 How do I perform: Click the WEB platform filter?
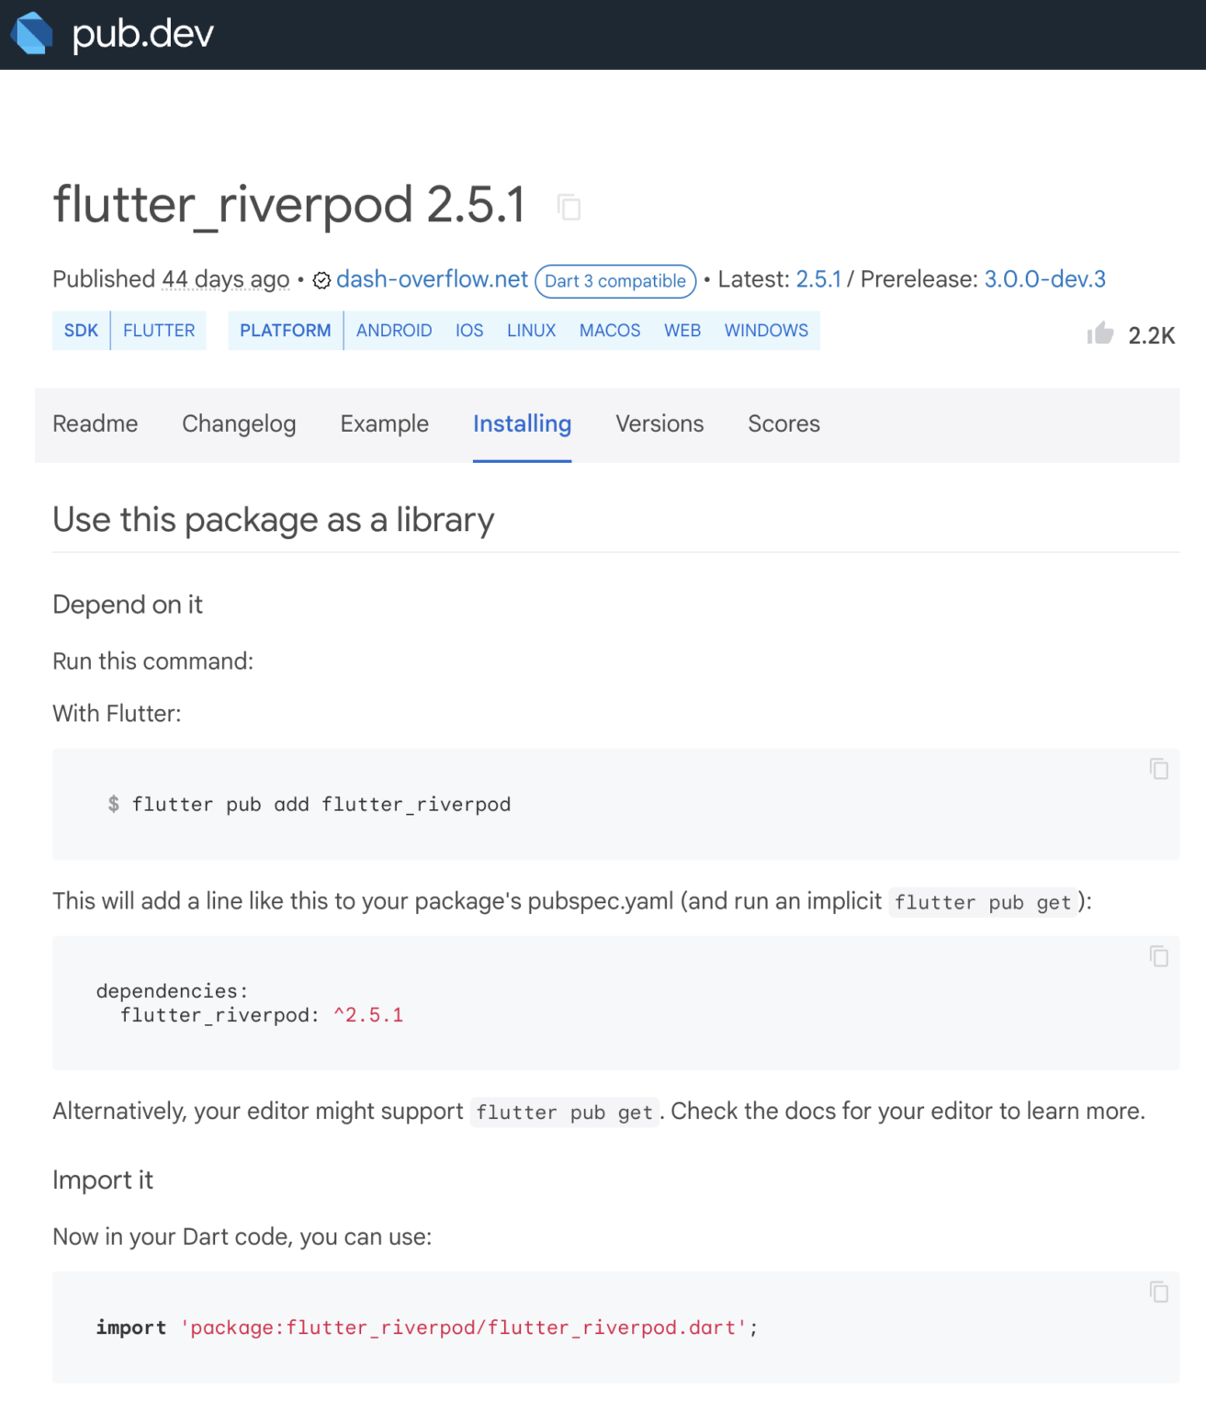pyautogui.click(x=682, y=330)
